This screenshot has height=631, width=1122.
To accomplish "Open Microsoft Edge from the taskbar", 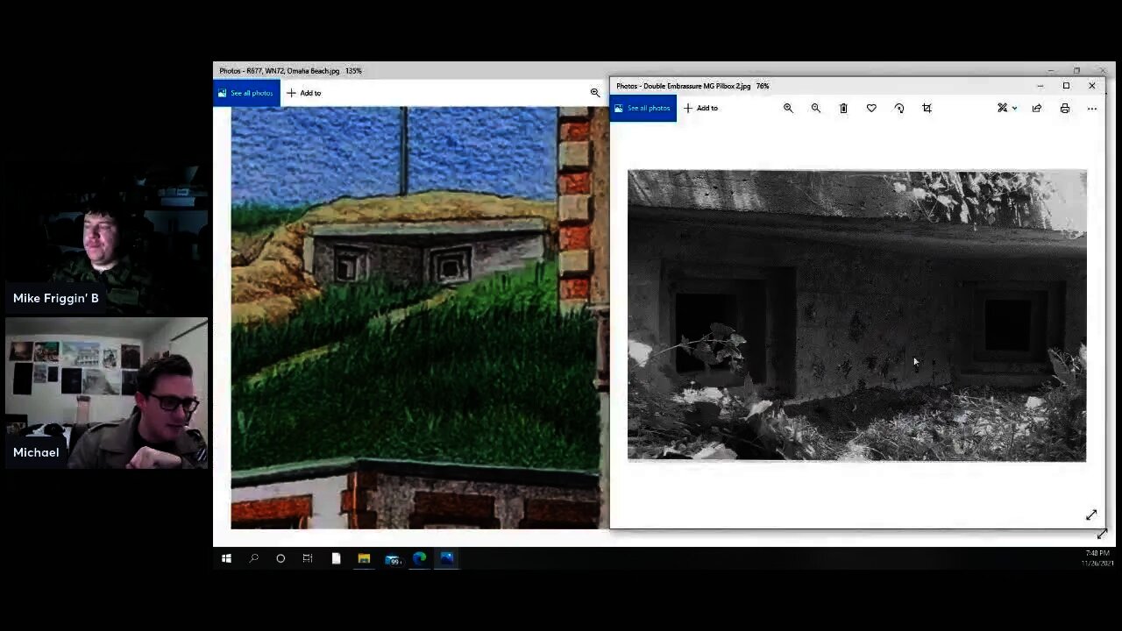I will point(420,558).
